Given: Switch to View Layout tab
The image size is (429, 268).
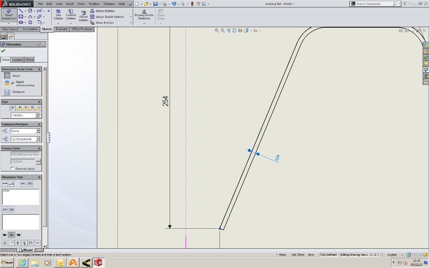Looking at the screenshot, I should tap(10, 29).
